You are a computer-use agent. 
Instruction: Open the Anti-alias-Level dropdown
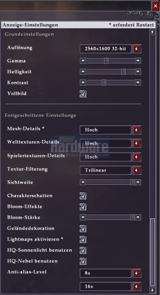pyautogui.click(x=136, y=273)
